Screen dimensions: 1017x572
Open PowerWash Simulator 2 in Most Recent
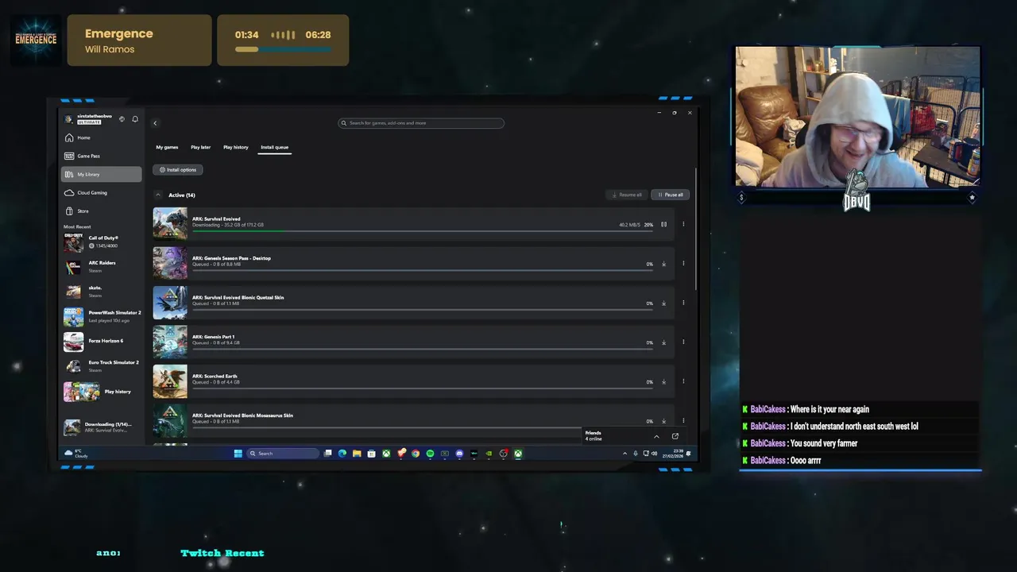click(102, 316)
